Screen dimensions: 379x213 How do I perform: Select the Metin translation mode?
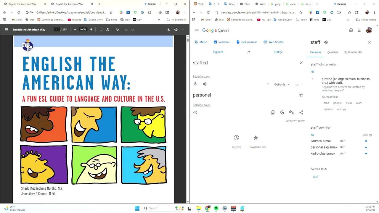click(201, 42)
